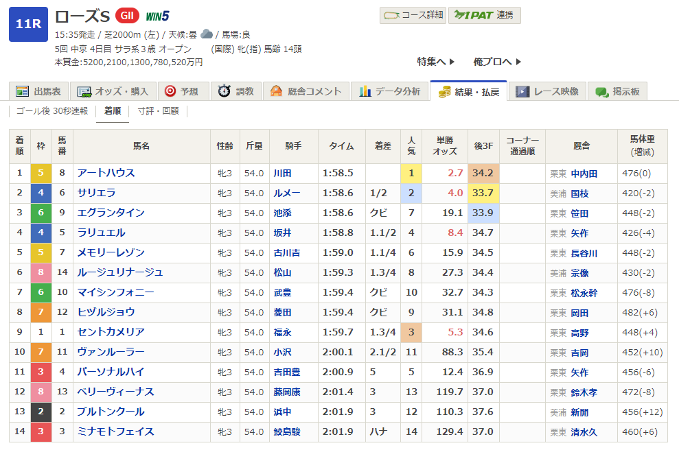Open horse エグランタイン profile
The width and height of the screenshot is (679, 450).
[x=111, y=213]
